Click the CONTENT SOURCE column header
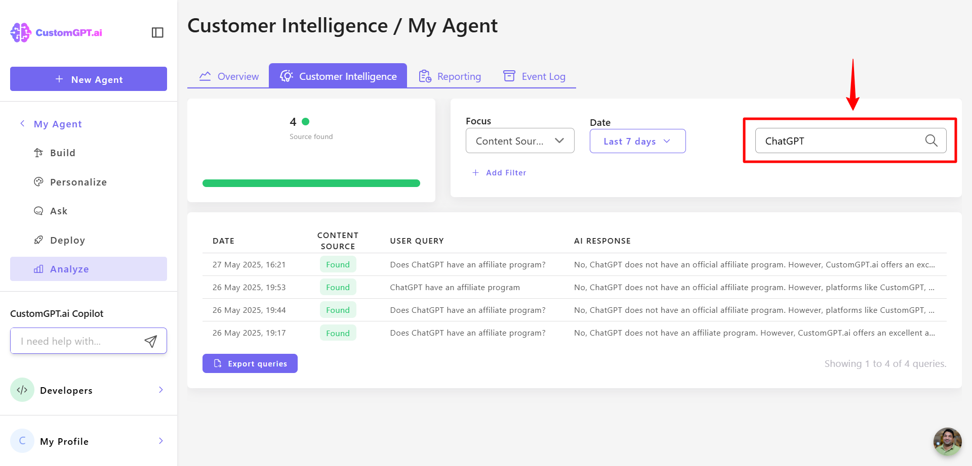972x466 pixels. click(338, 241)
